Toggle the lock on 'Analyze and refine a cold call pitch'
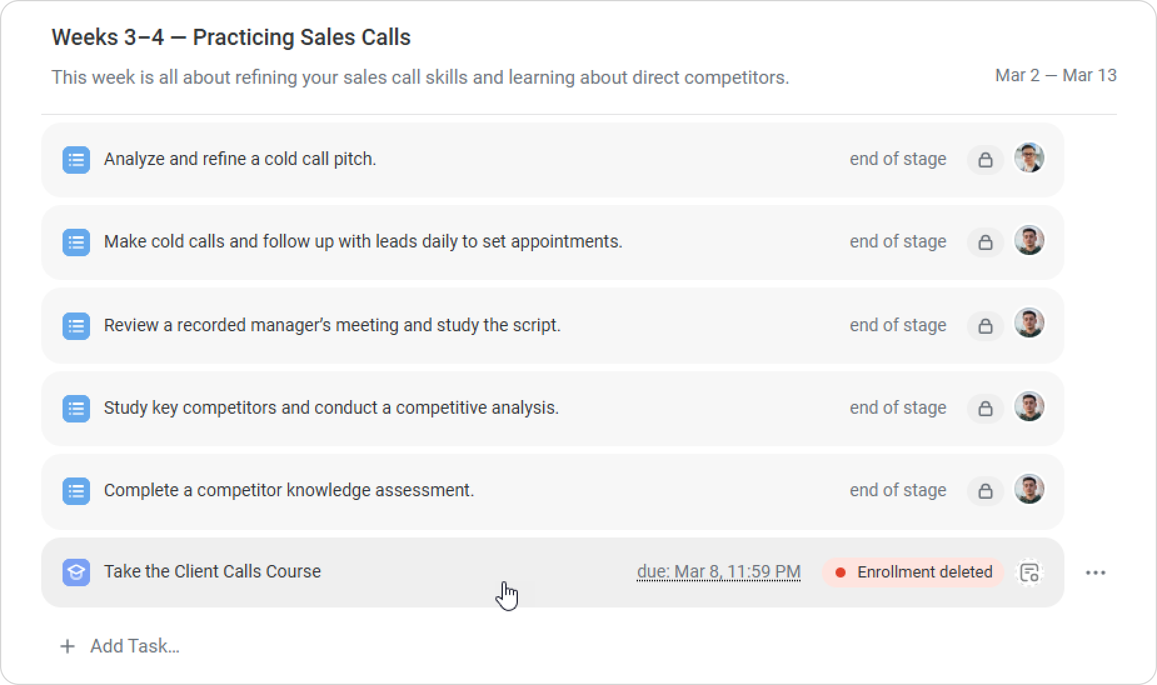This screenshot has height=685, width=1157. pos(986,160)
